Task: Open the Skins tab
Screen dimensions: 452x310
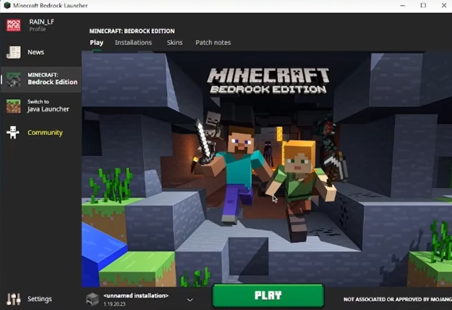Action: click(175, 43)
